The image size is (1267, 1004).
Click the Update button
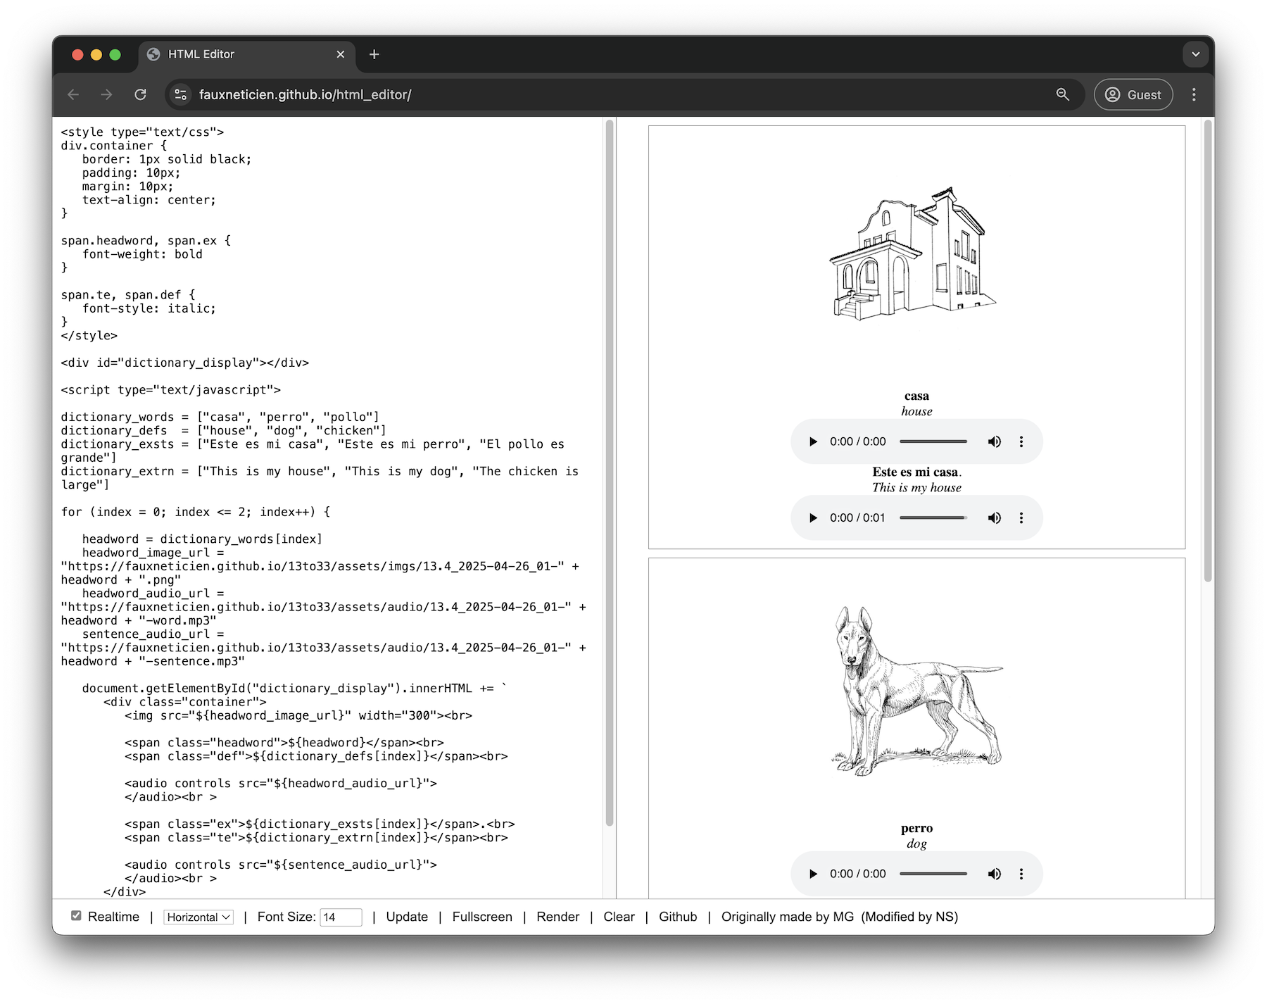click(x=407, y=917)
